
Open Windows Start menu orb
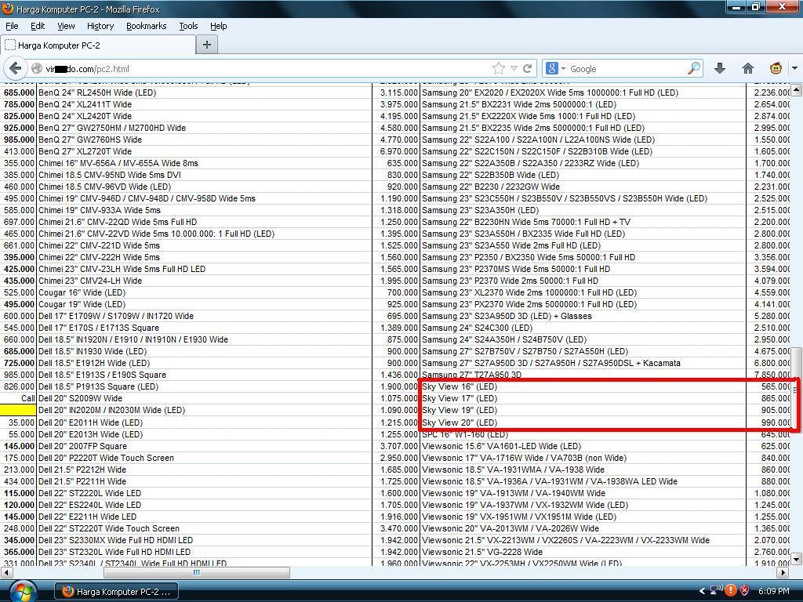(21, 590)
